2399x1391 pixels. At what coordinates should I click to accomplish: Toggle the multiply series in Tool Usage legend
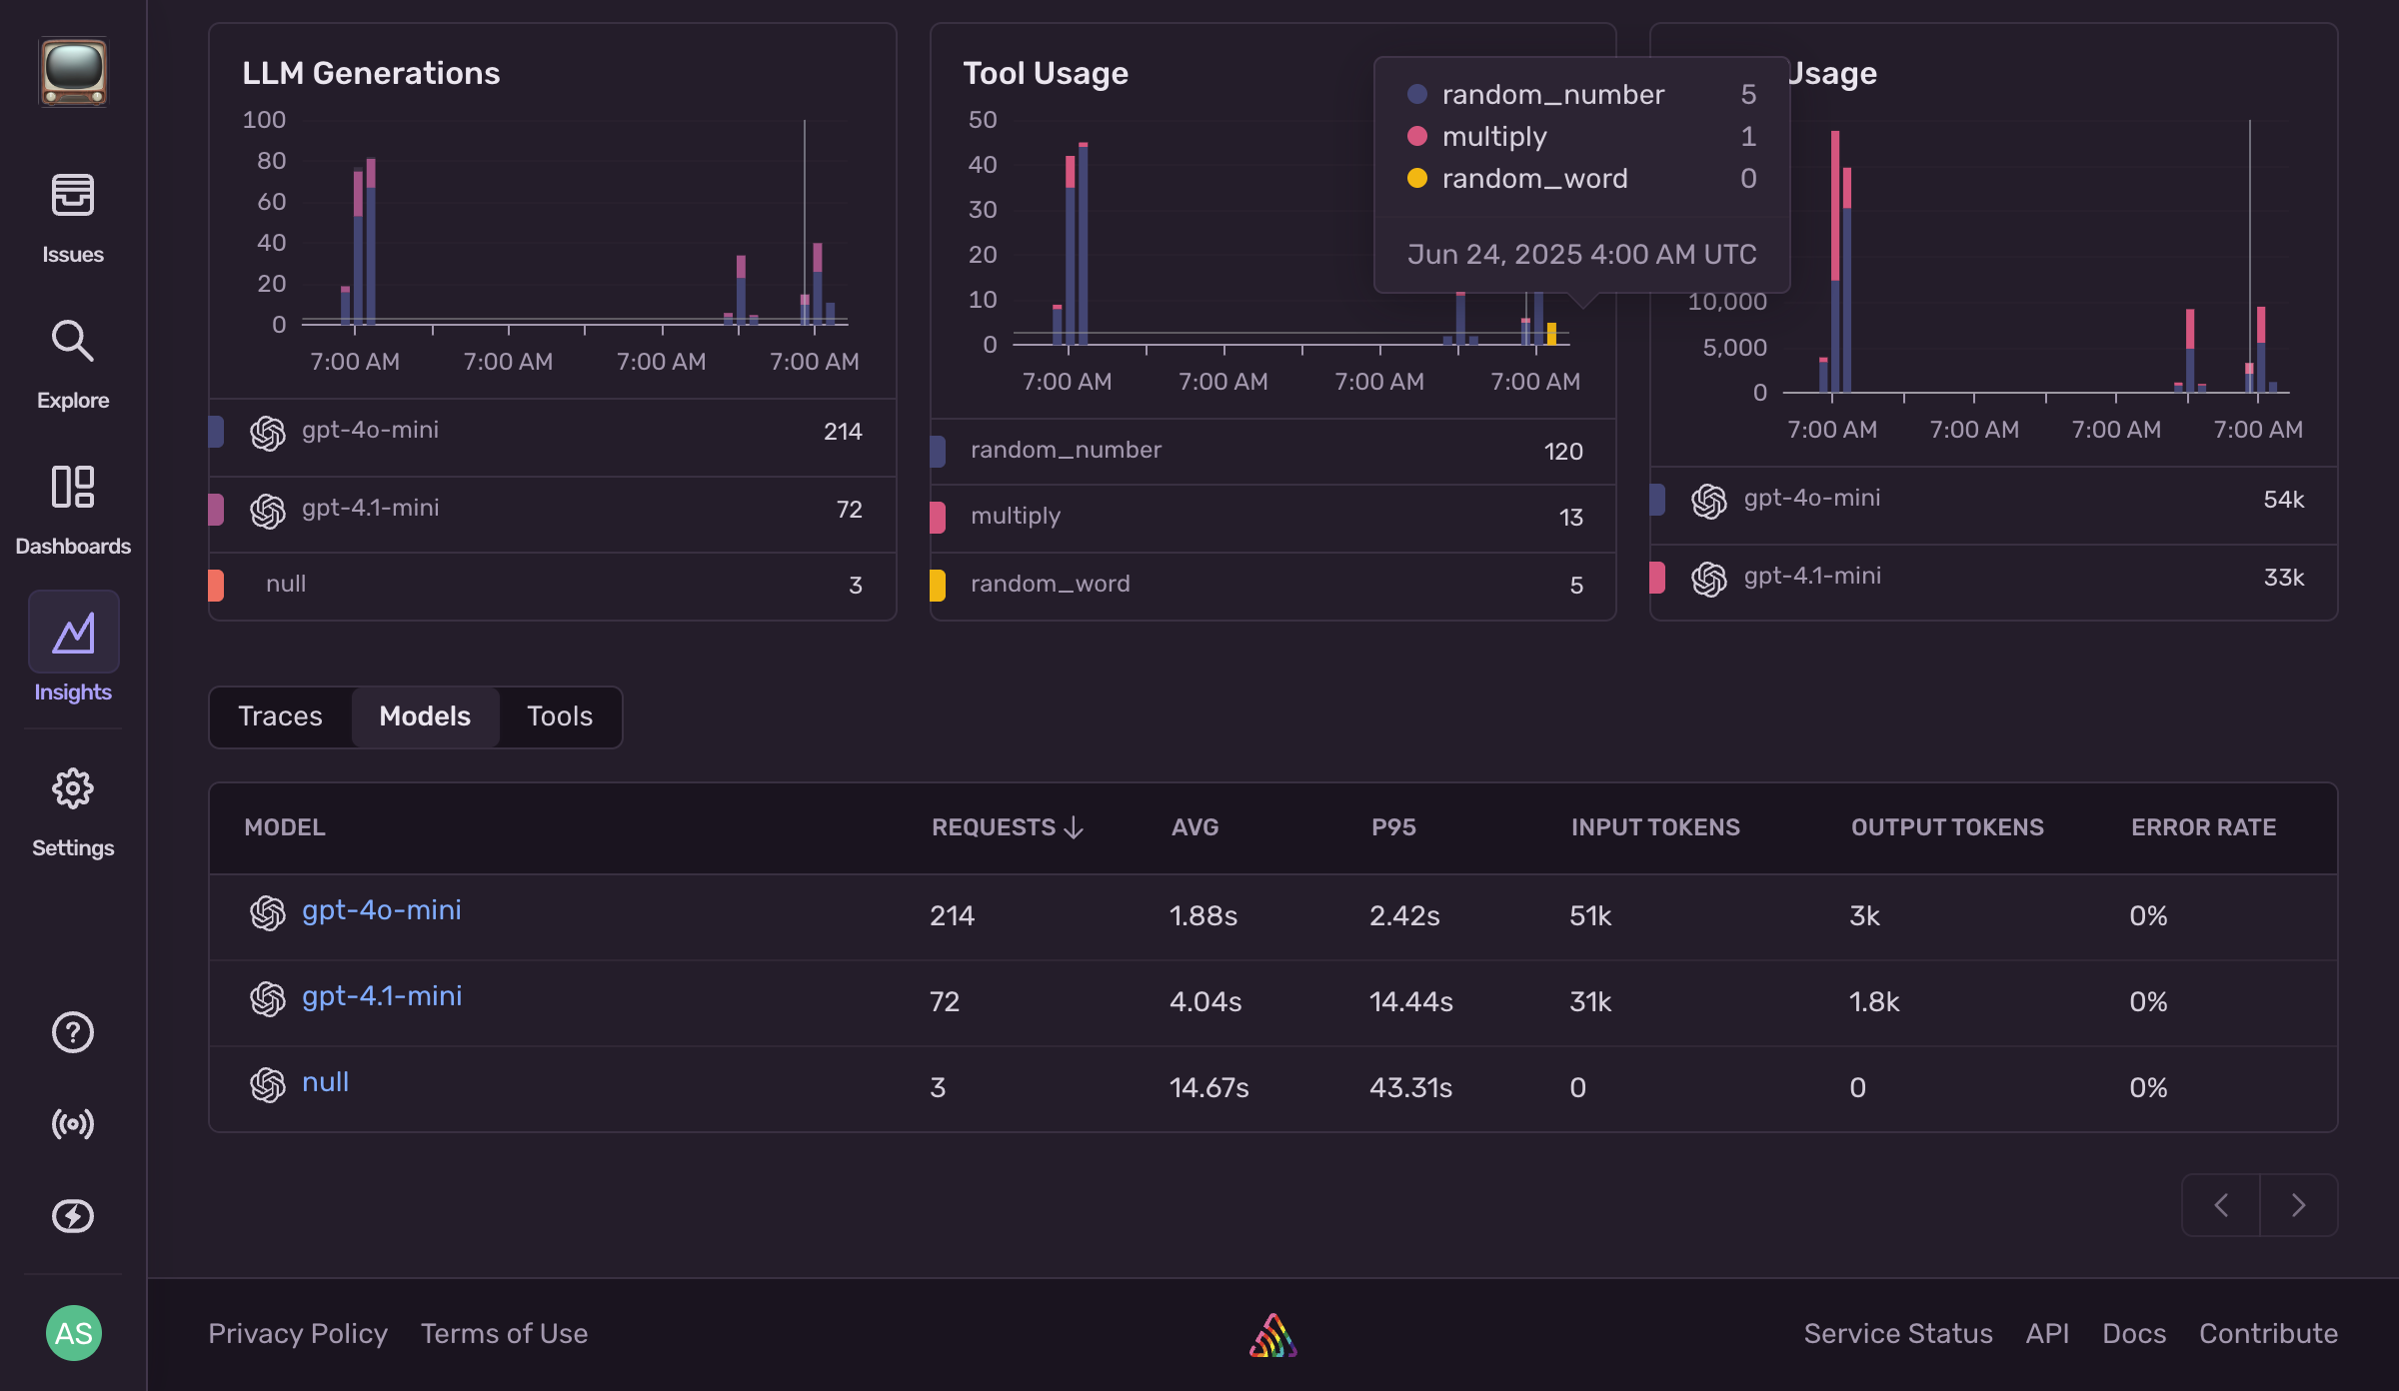pos(1015,516)
